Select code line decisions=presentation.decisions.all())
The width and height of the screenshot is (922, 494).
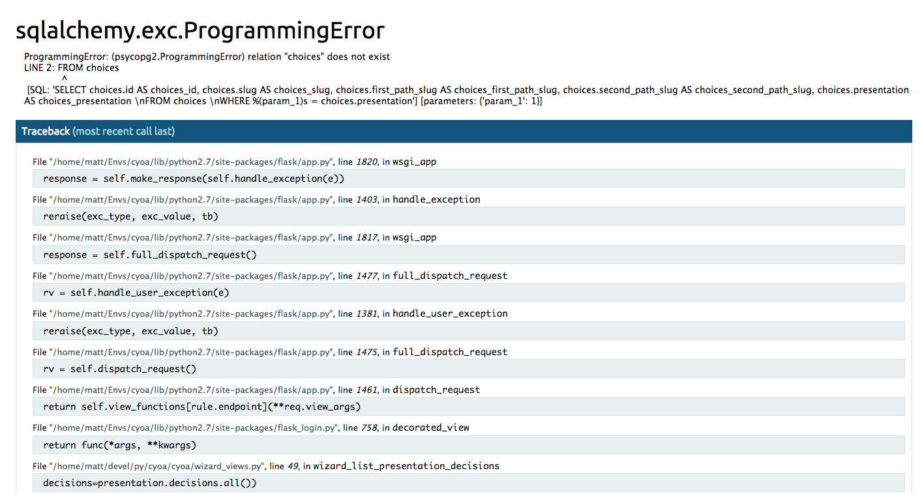(x=469, y=483)
